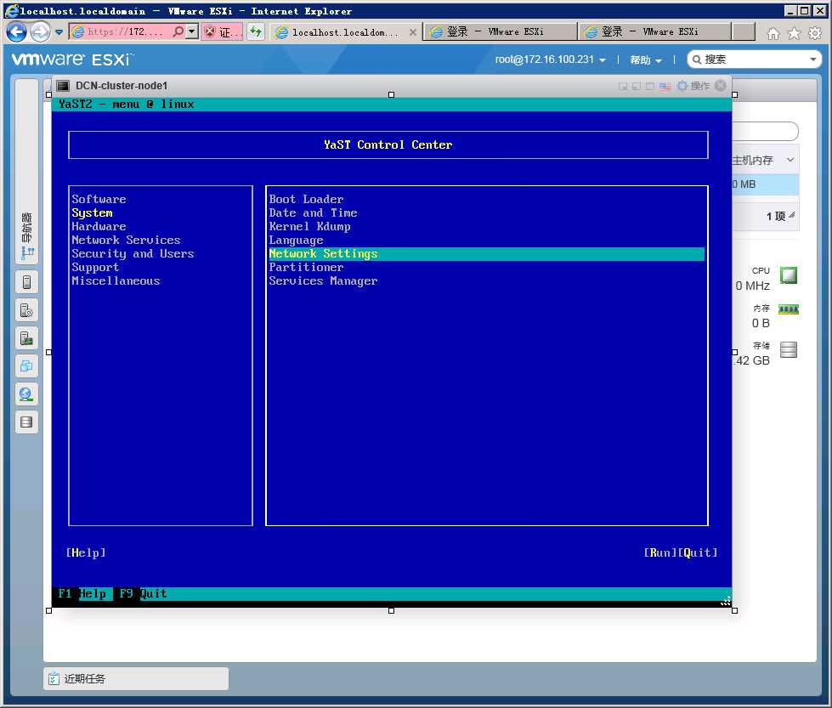Switch to the localhost.localdom... browser tab
This screenshot has height=708, width=832.
click(x=345, y=32)
